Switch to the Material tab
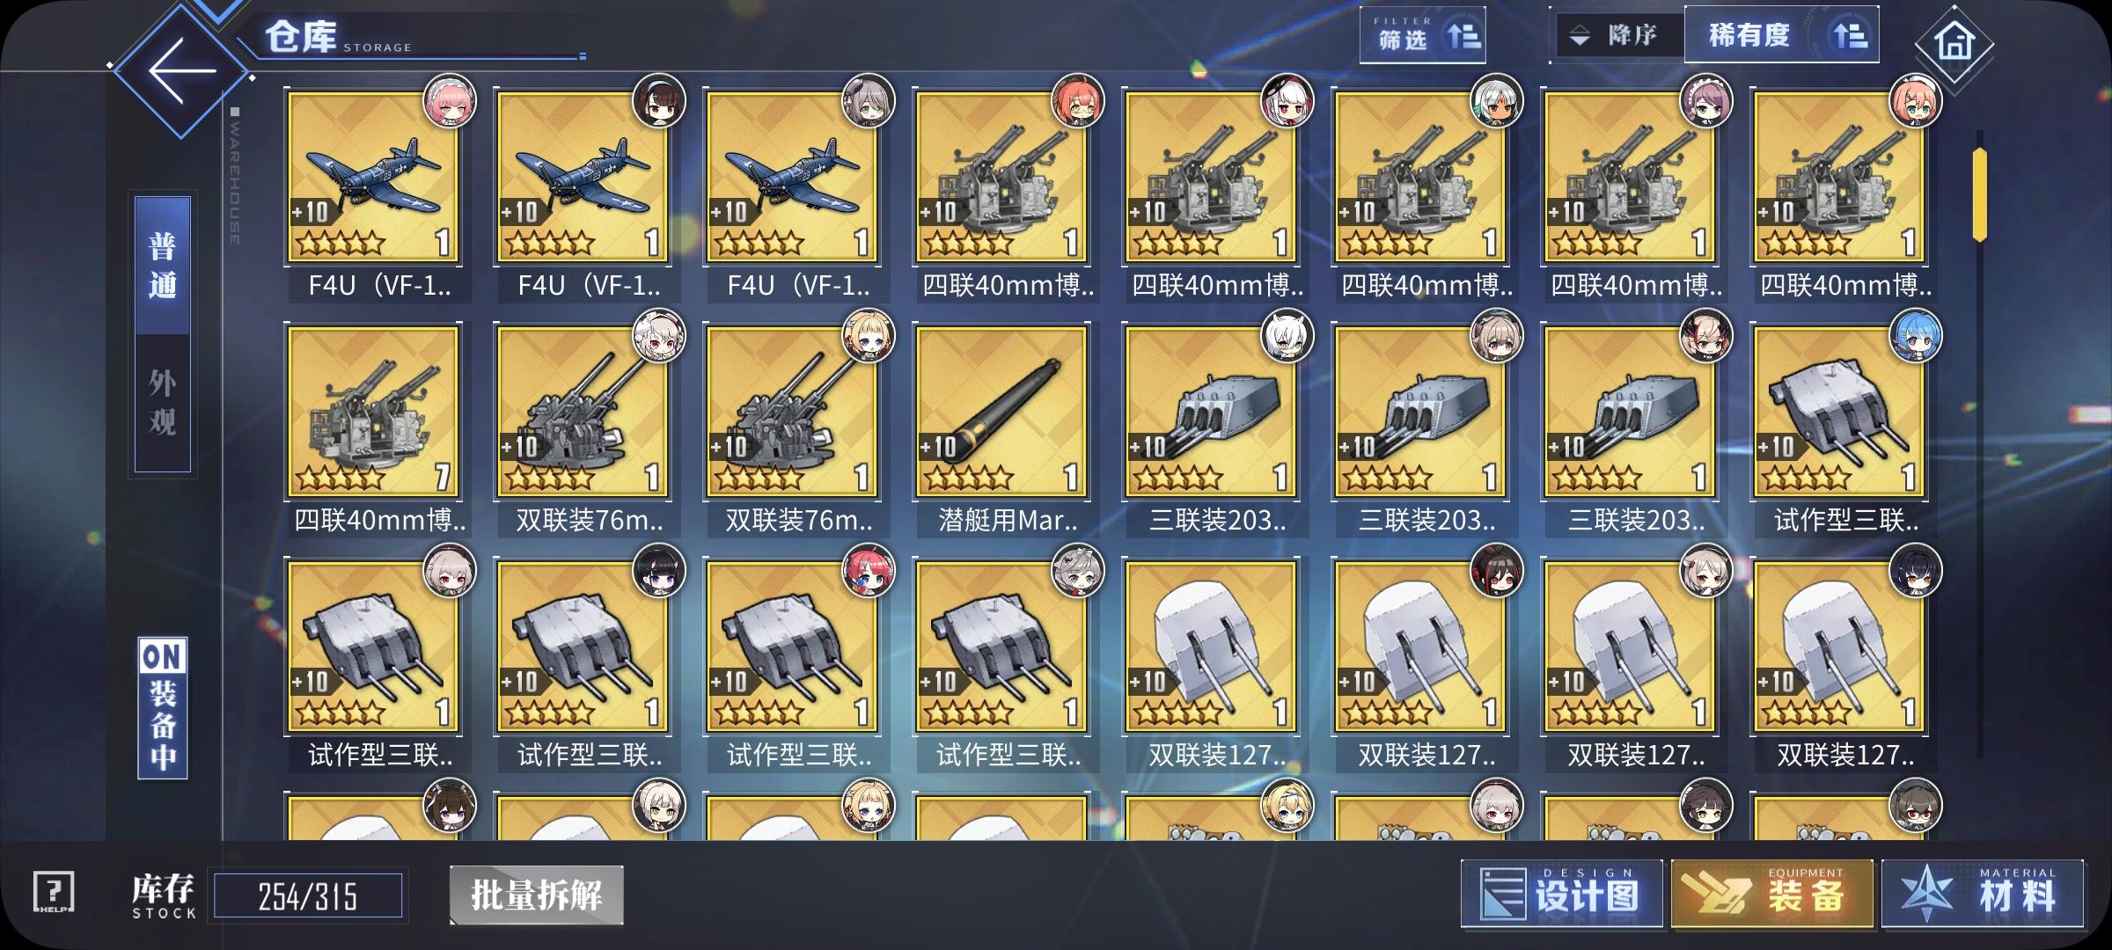 pos(1983,894)
